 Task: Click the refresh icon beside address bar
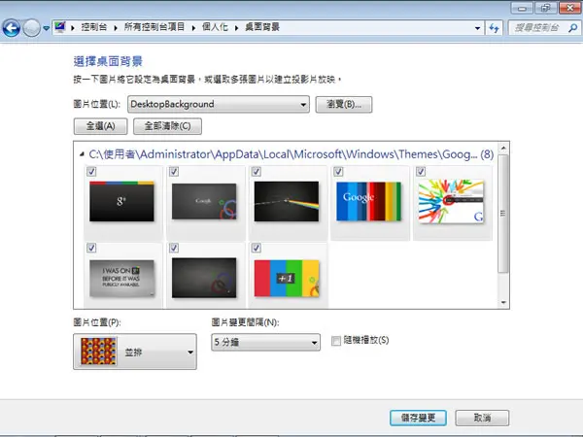coord(495,28)
